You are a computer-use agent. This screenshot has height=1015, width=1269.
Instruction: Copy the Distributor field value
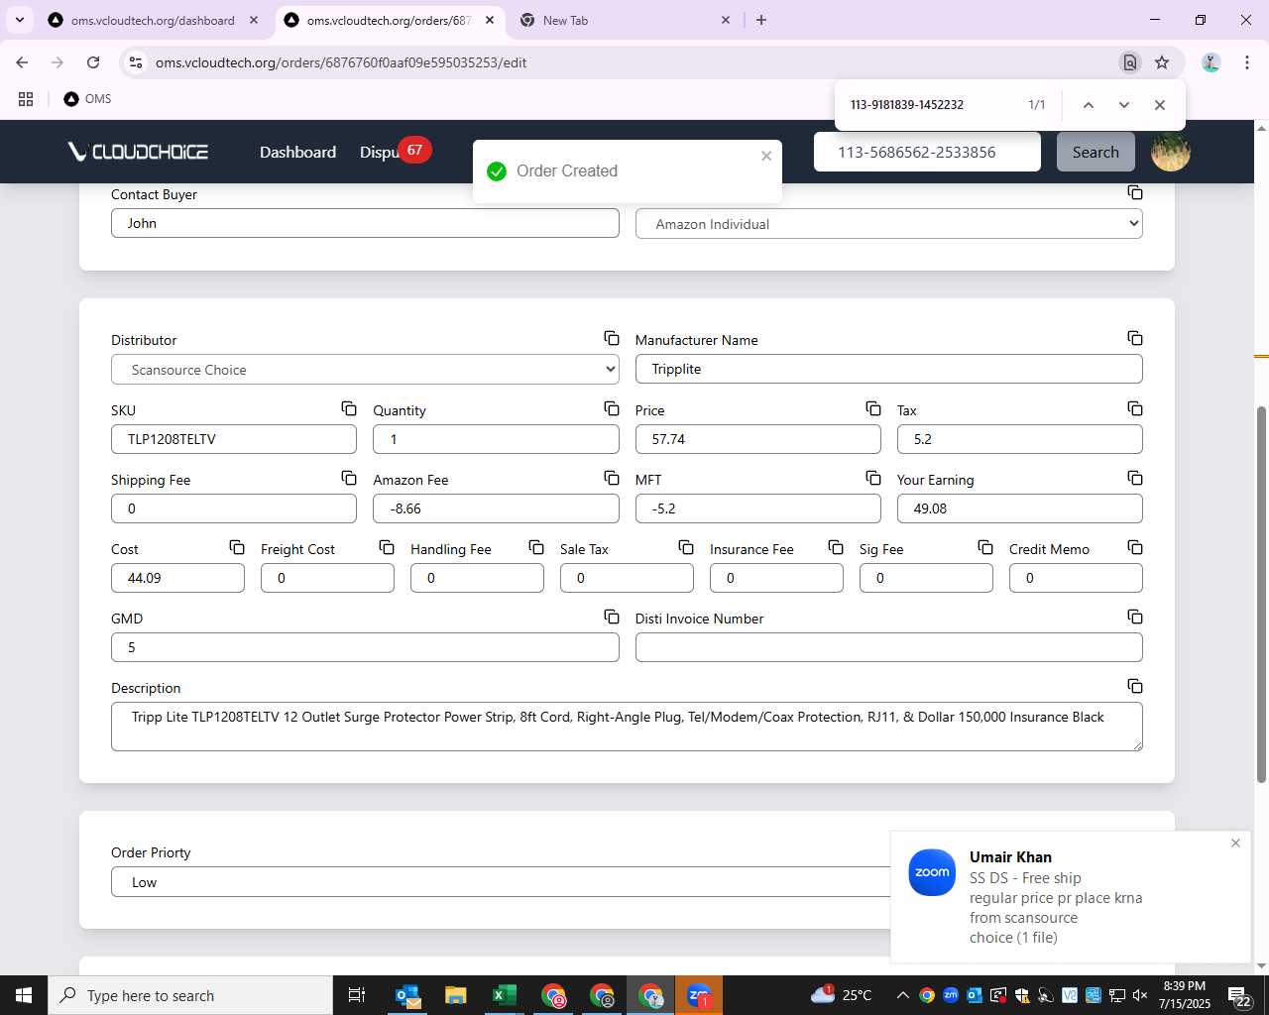[x=612, y=339]
